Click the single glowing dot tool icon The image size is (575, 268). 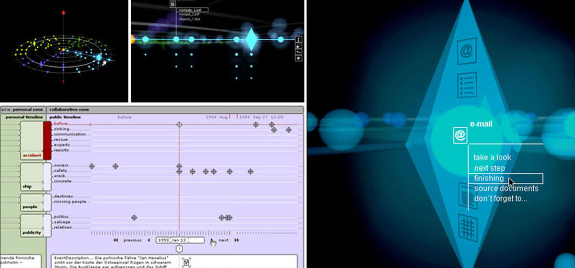(x=299, y=58)
